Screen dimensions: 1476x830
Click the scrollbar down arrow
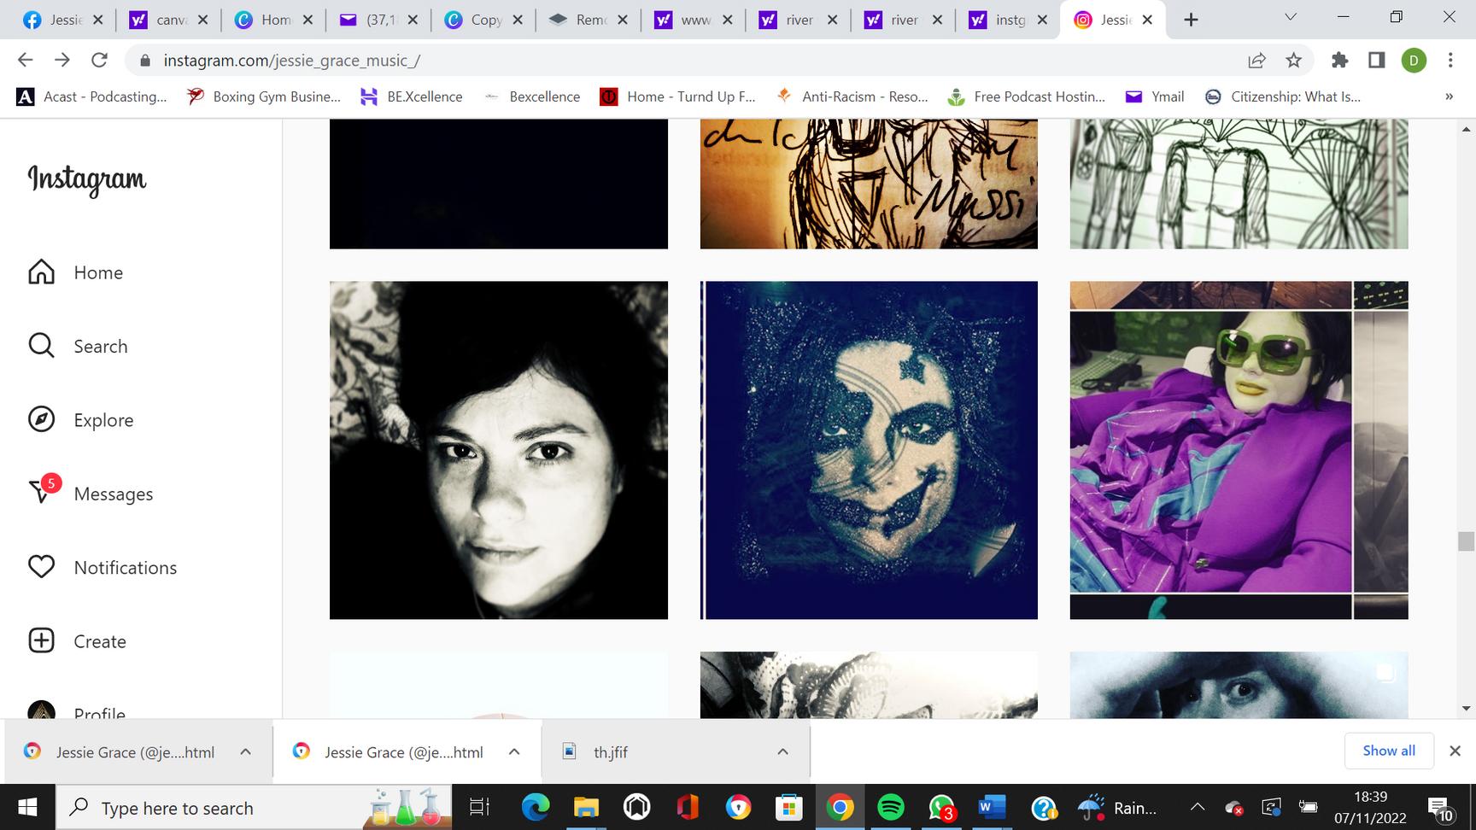coord(1466,708)
